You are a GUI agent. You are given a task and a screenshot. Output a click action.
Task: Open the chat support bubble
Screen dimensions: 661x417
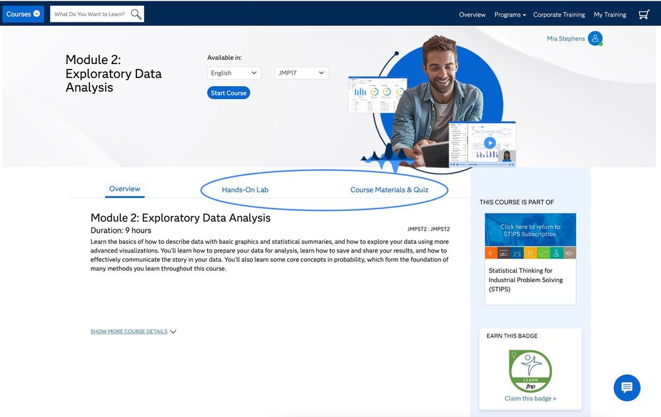tap(627, 387)
